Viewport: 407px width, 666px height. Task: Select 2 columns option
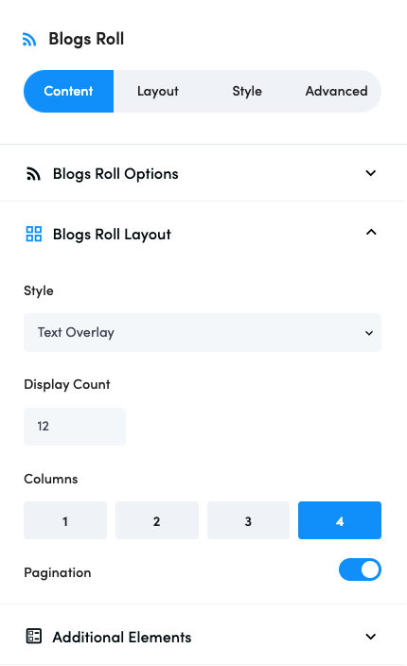click(x=157, y=520)
